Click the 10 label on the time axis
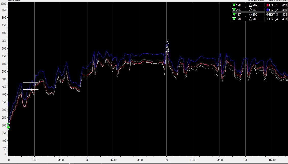 166,160
